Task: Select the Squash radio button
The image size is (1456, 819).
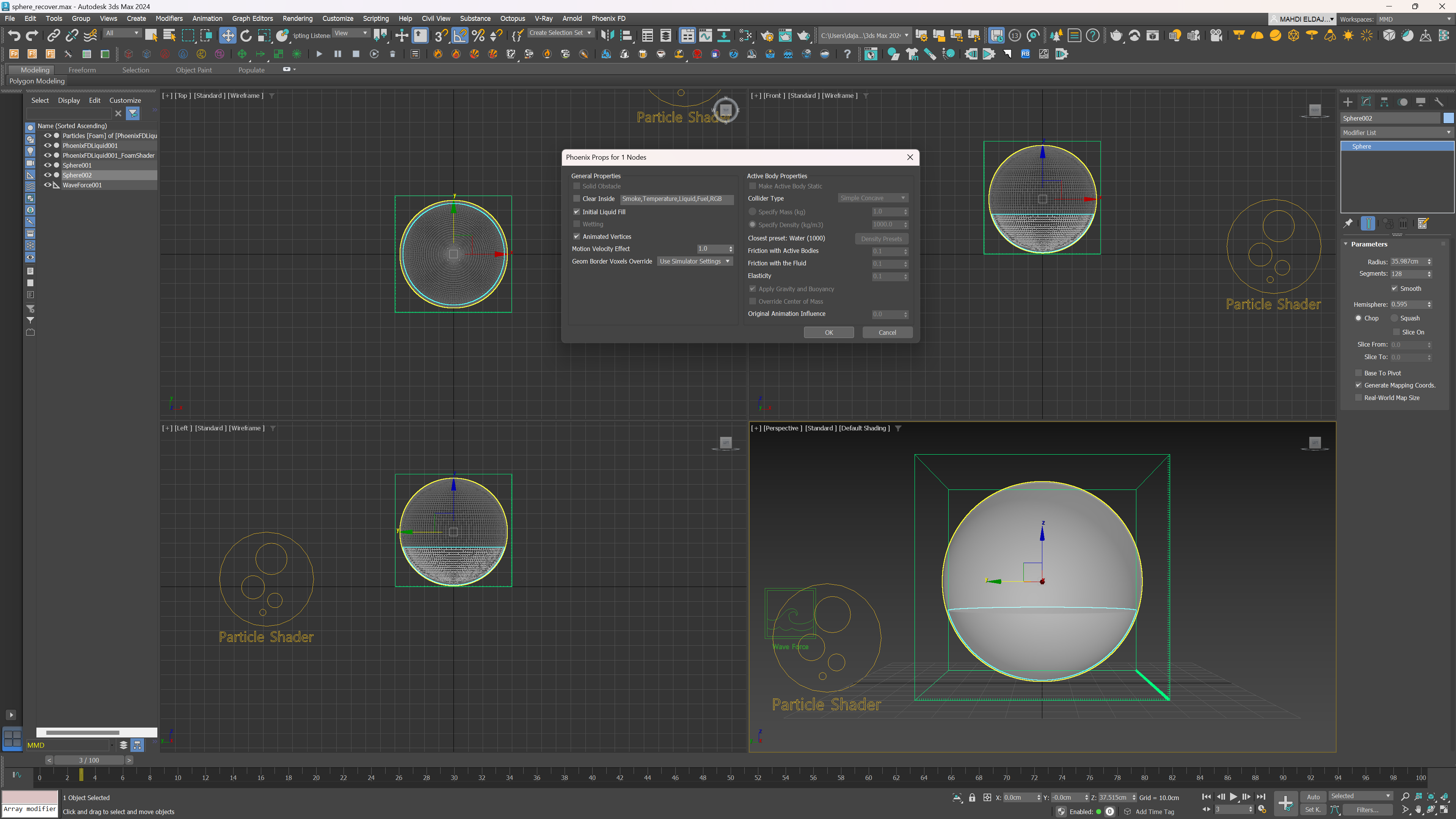Action: pyautogui.click(x=1394, y=318)
